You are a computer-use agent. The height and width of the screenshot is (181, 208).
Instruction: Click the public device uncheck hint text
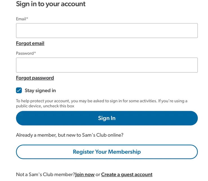click(x=45, y=106)
